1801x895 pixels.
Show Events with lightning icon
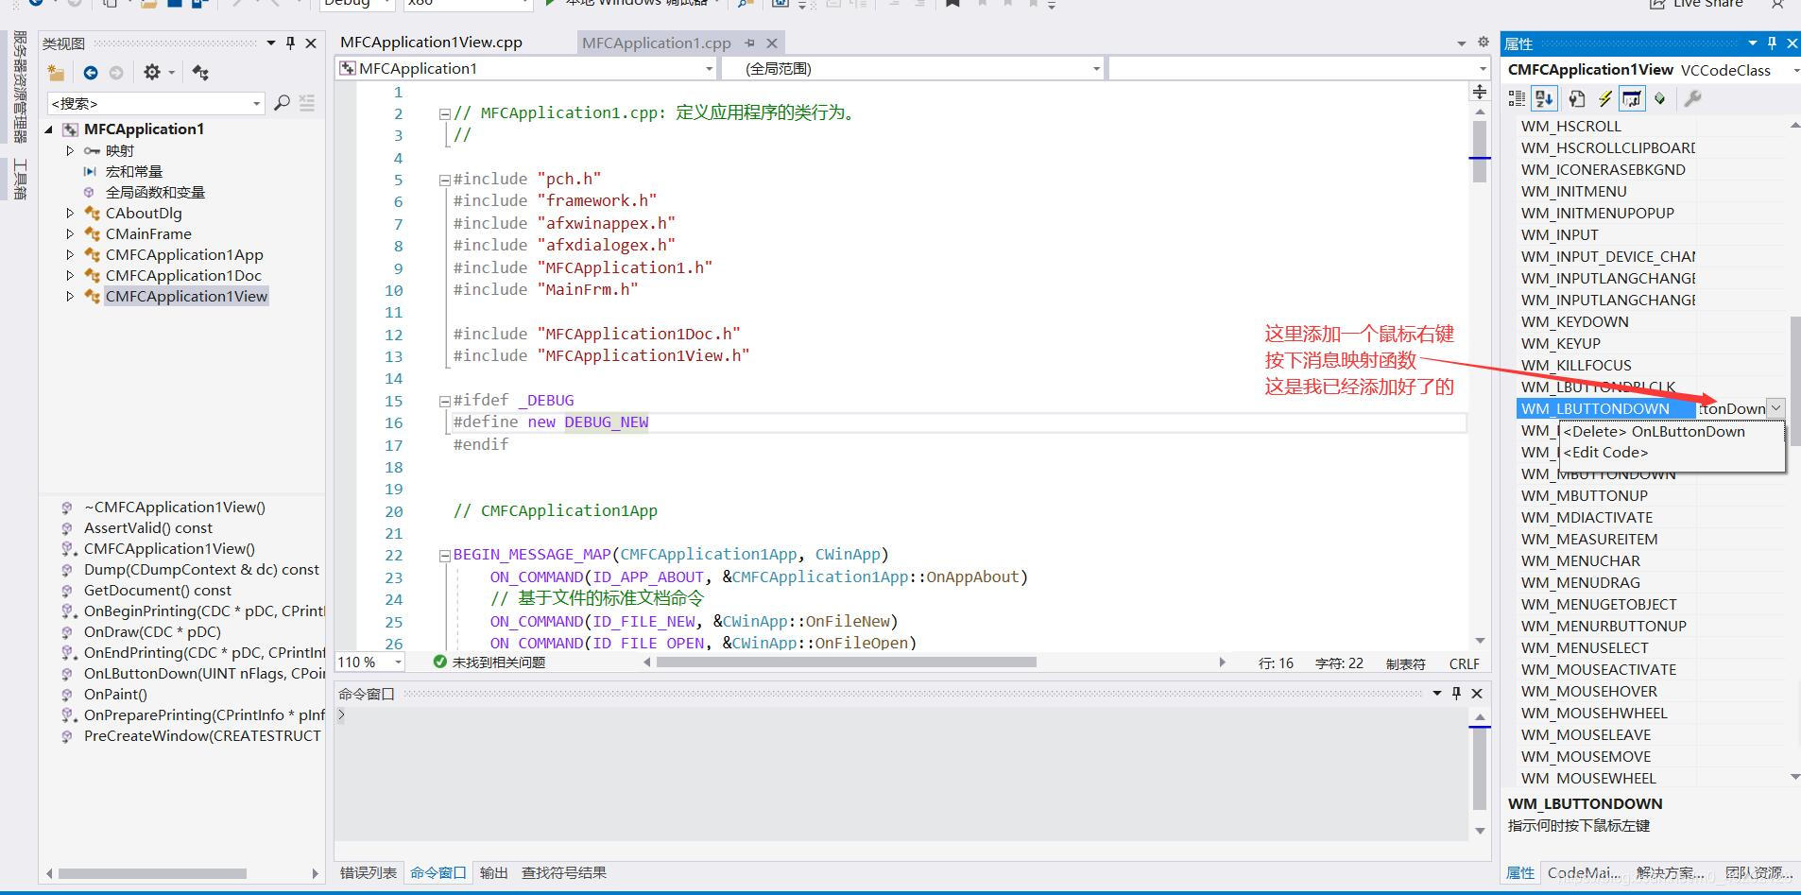pos(1604,98)
